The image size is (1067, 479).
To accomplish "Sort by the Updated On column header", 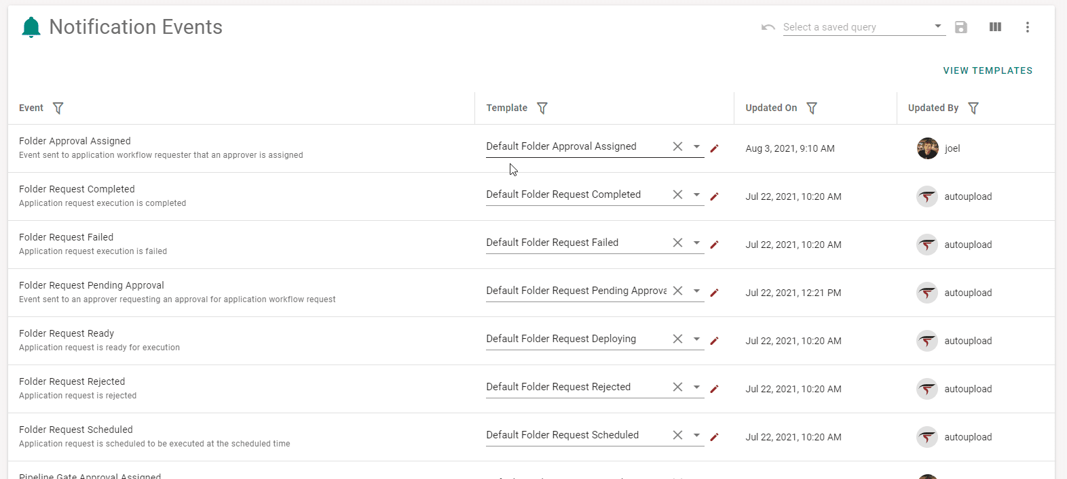I will [x=771, y=108].
